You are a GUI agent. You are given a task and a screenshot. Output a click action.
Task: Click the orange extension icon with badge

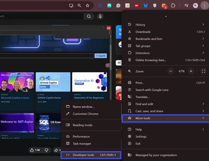(x=164, y=6)
